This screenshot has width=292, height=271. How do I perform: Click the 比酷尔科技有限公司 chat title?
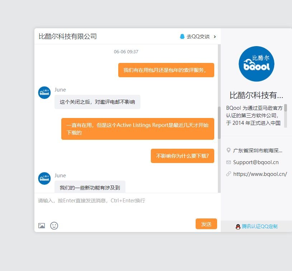(x=68, y=36)
